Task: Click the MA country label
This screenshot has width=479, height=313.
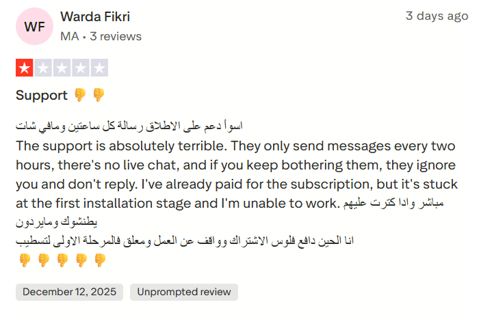Action: (x=69, y=36)
